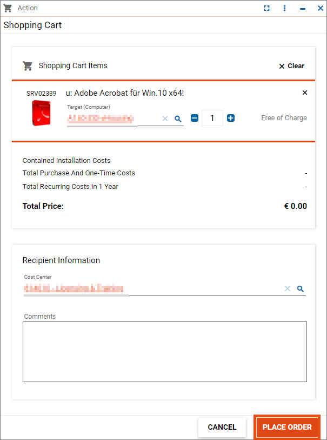Click into the Comments text area
Screen dimensions: 327x440
[x=165, y=352]
